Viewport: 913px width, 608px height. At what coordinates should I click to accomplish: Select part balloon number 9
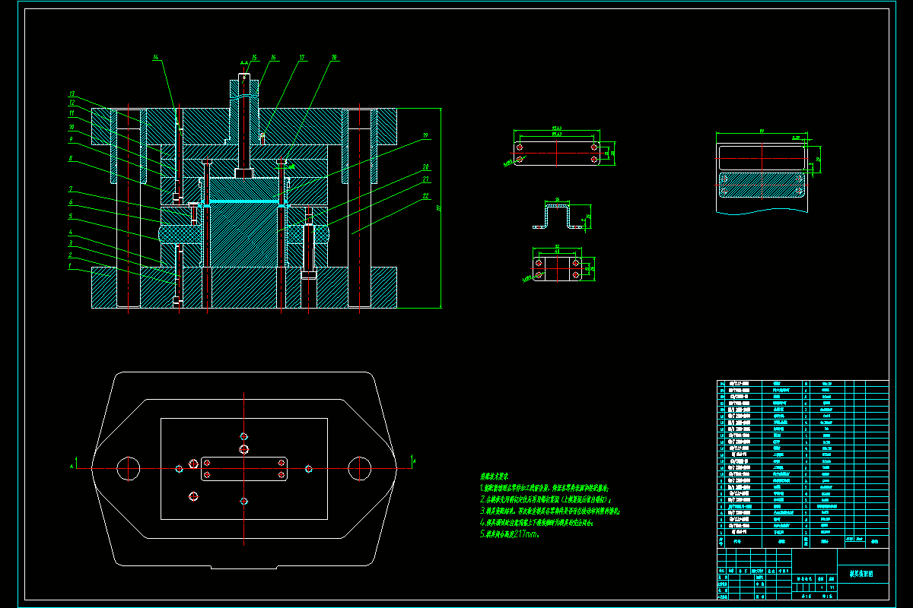(x=70, y=139)
